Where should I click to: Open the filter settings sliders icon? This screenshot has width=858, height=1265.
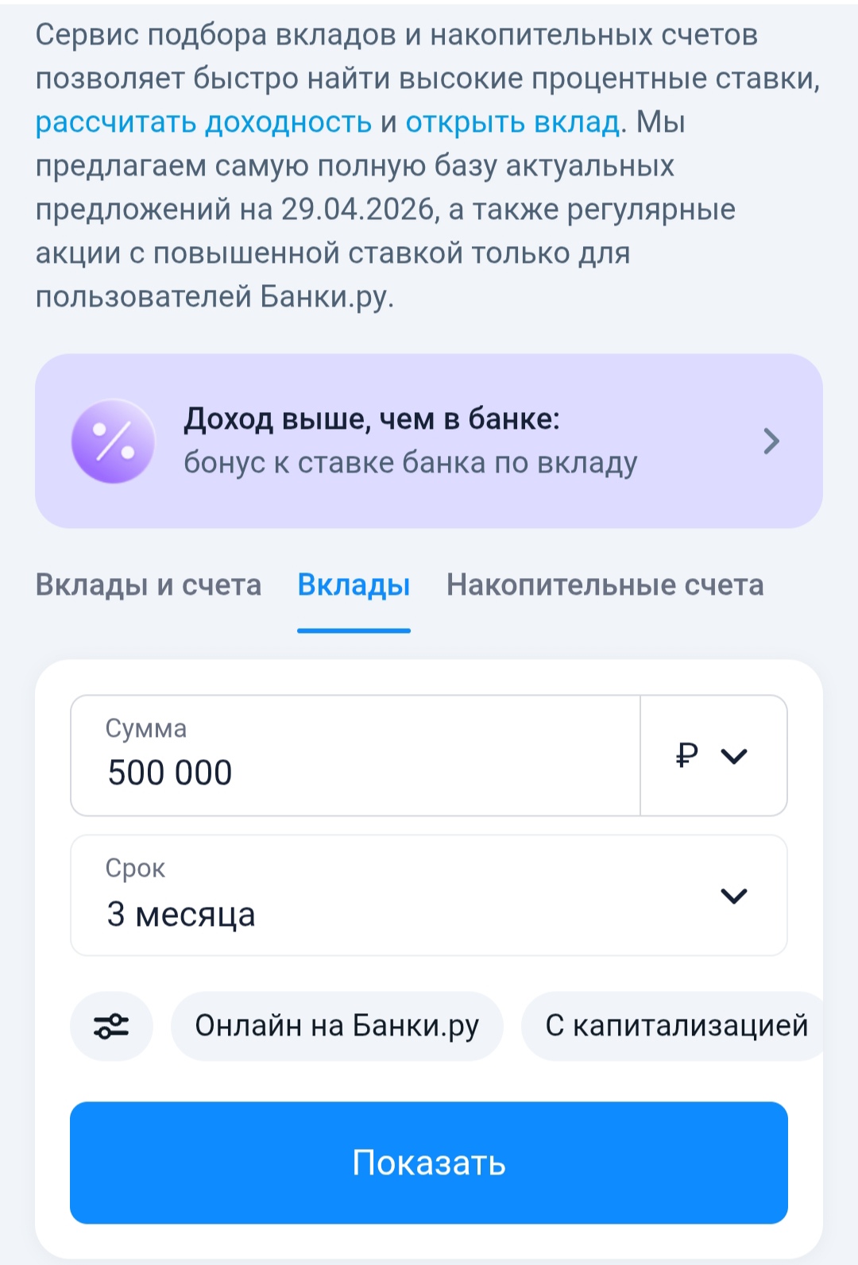[111, 1026]
